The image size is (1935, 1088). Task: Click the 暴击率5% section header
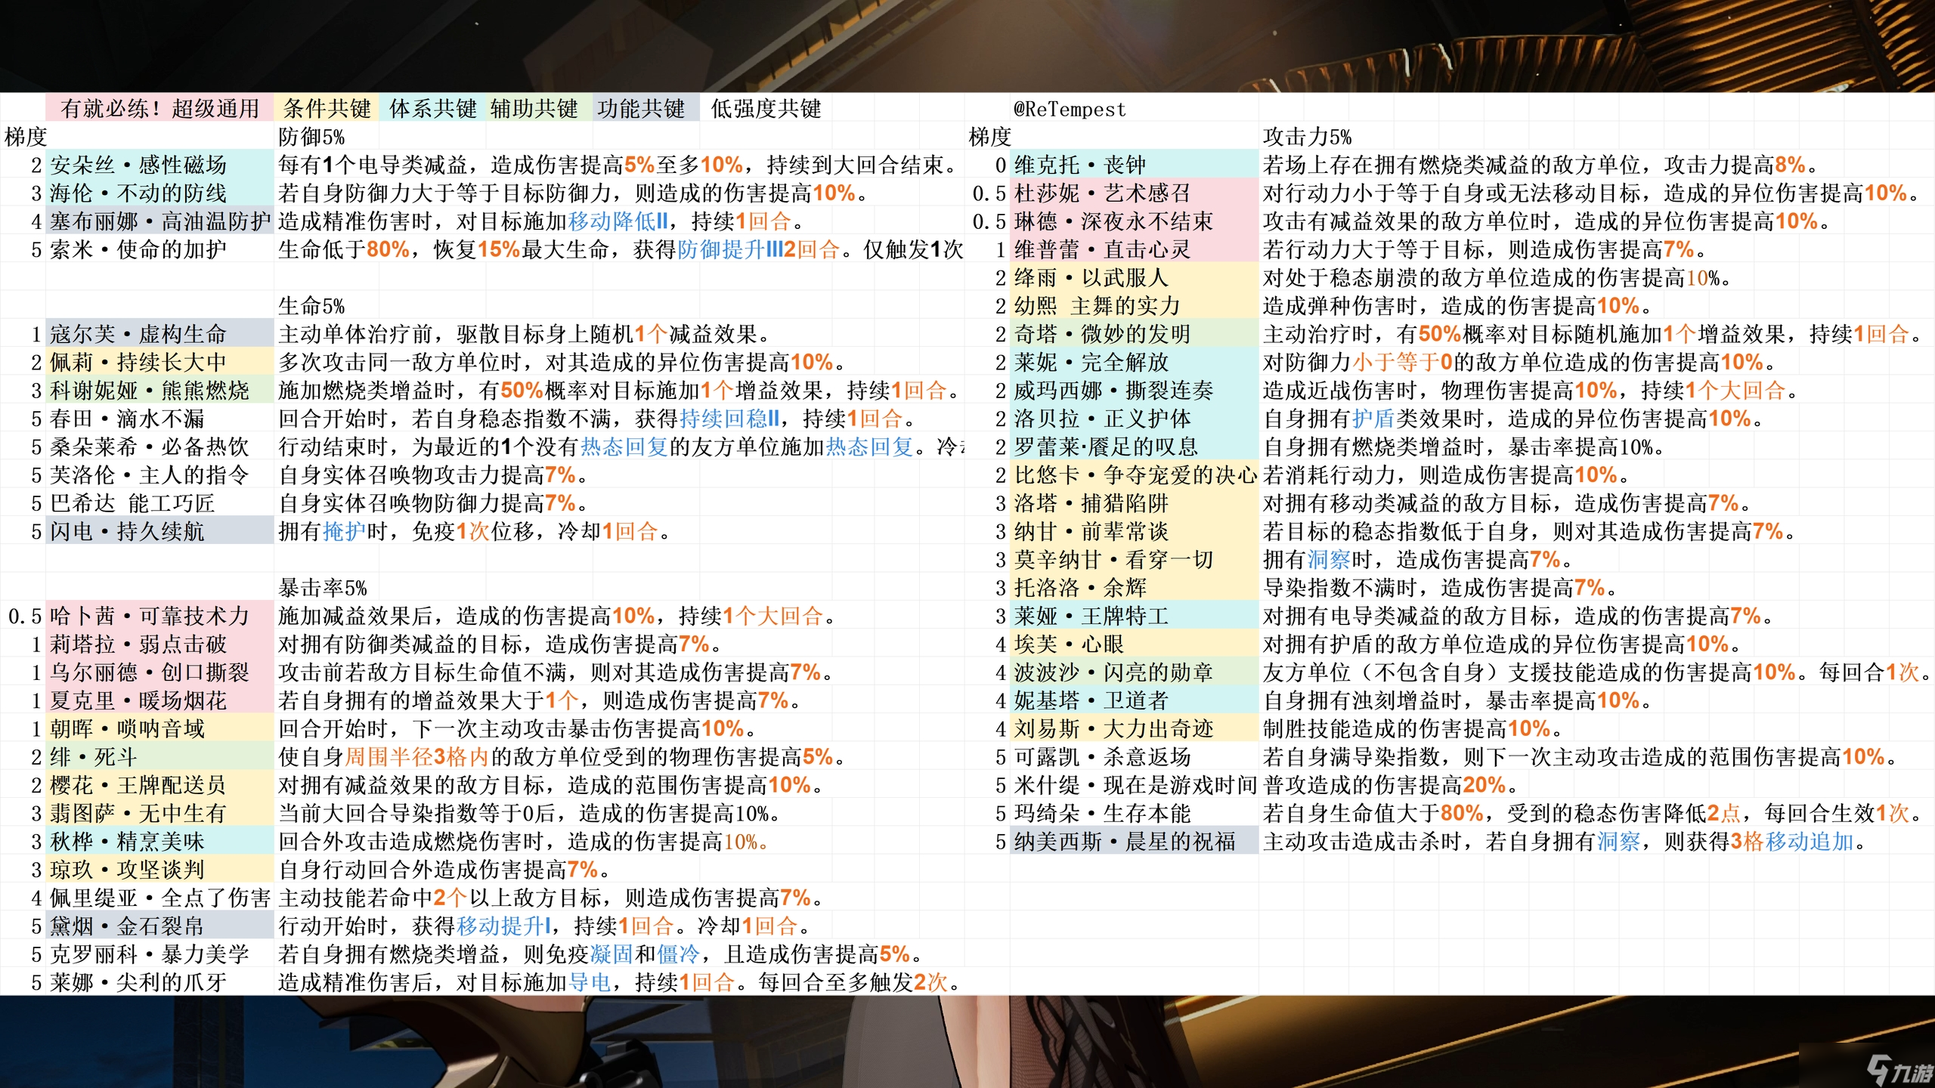coord(322,588)
